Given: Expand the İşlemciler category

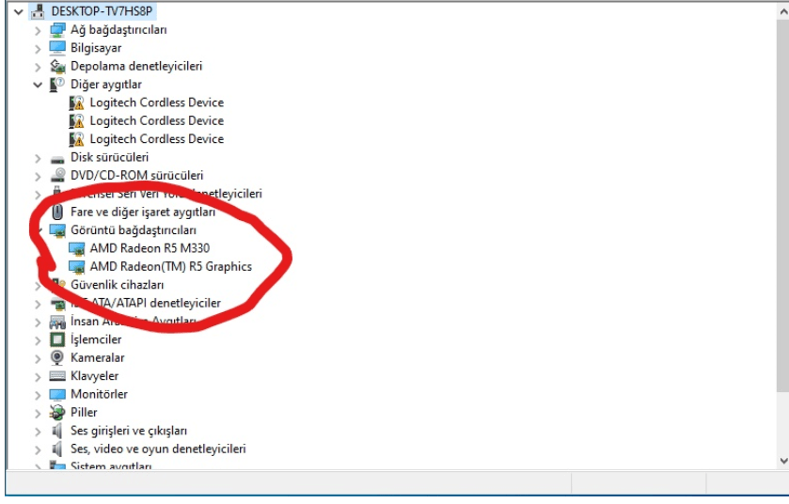Looking at the screenshot, I should pyautogui.click(x=38, y=340).
